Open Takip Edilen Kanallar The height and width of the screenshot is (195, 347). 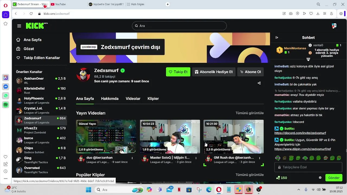pos(38,58)
